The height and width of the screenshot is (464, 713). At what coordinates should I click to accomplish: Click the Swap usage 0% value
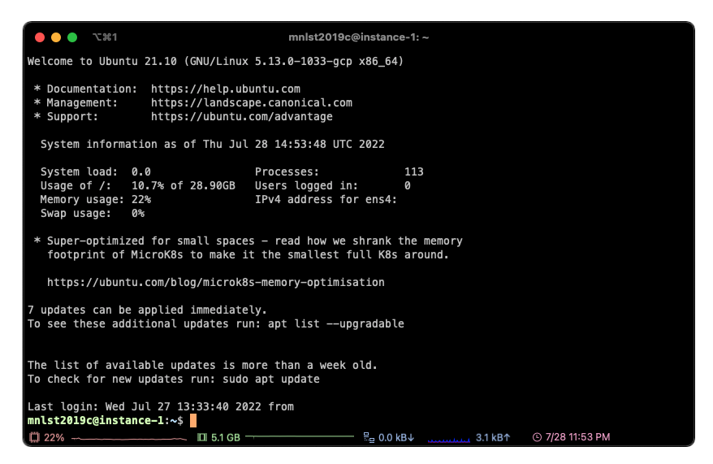[138, 214]
